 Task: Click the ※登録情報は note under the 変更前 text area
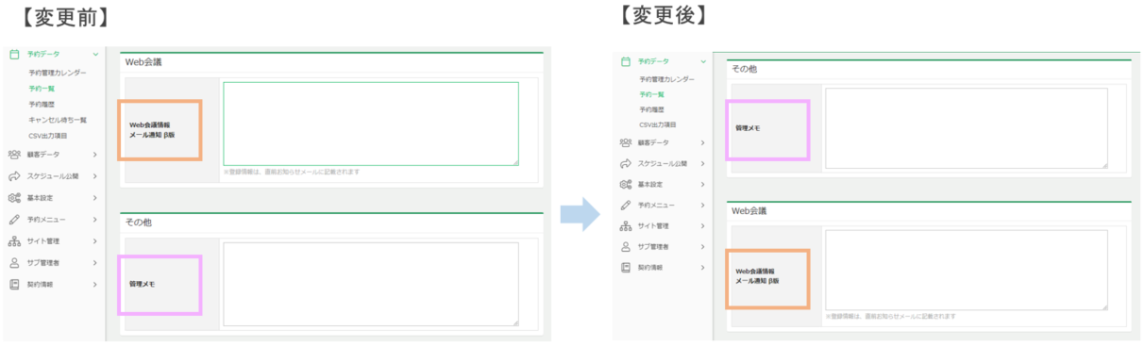292,173
